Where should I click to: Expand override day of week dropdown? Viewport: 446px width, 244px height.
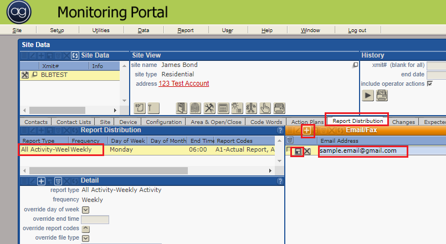pos(86,210)
